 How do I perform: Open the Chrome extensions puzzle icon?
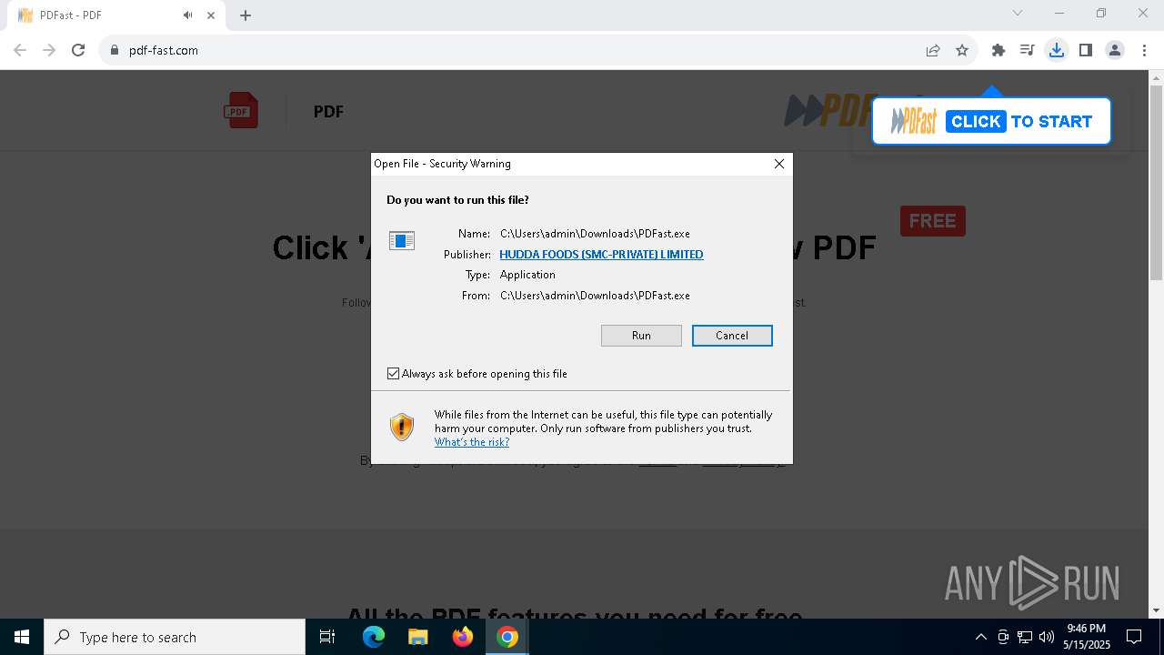tap(998, 50)
